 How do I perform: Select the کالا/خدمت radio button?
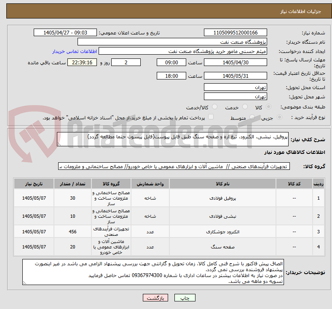214,107
